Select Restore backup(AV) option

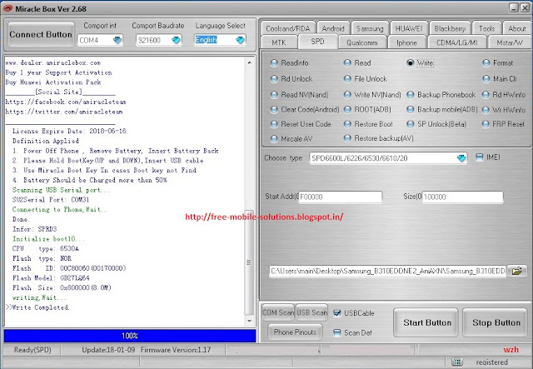tap(347, 138)
